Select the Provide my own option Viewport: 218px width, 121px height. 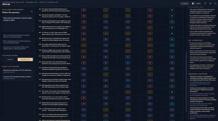pos(25,60)
